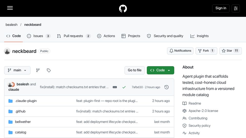This screenshot has height=138, width=246.
Task: Click the commit author avatars
Action: 11,85
